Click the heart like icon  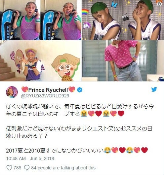(9, 168)
